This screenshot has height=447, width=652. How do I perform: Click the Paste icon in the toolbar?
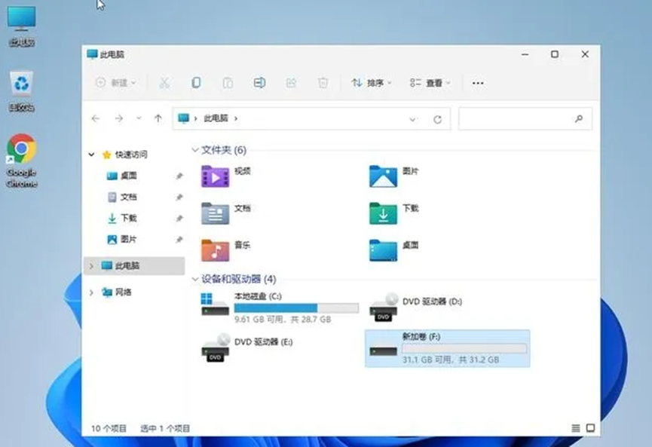228,82
